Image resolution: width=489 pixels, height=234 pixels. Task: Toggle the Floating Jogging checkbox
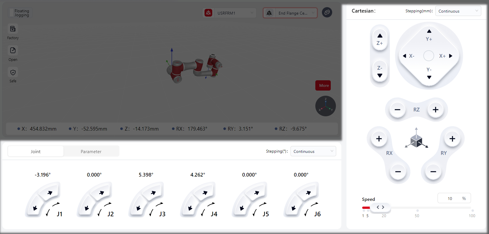point(12,13)
